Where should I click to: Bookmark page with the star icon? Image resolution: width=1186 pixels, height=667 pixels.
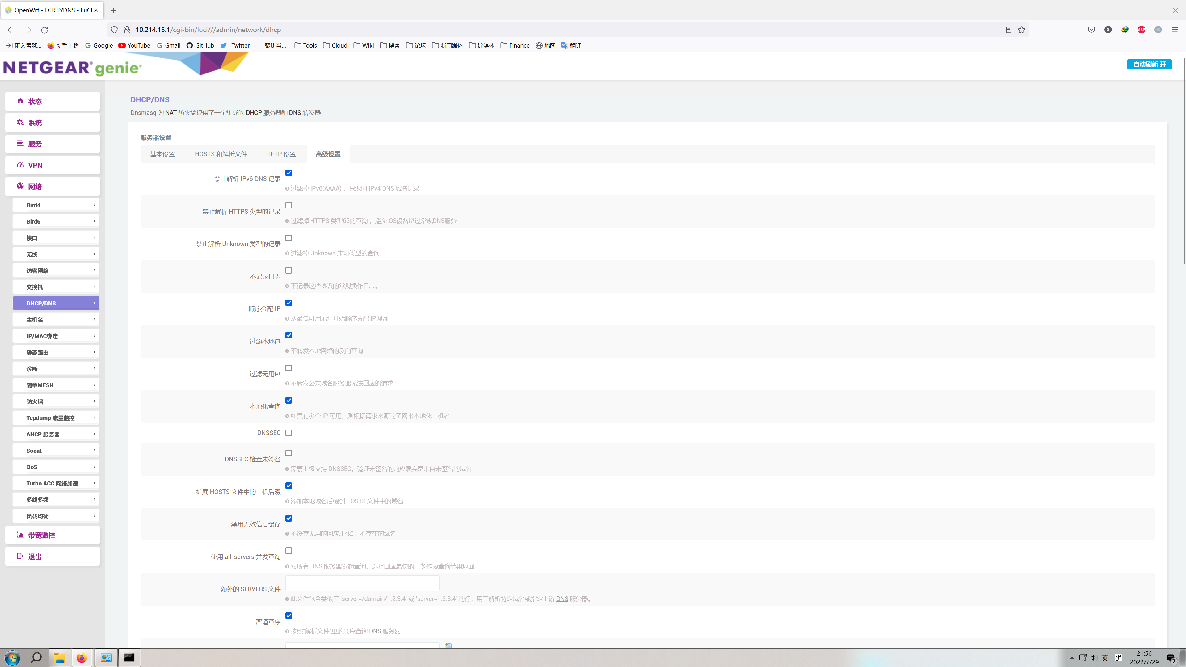pos(1022,30)
